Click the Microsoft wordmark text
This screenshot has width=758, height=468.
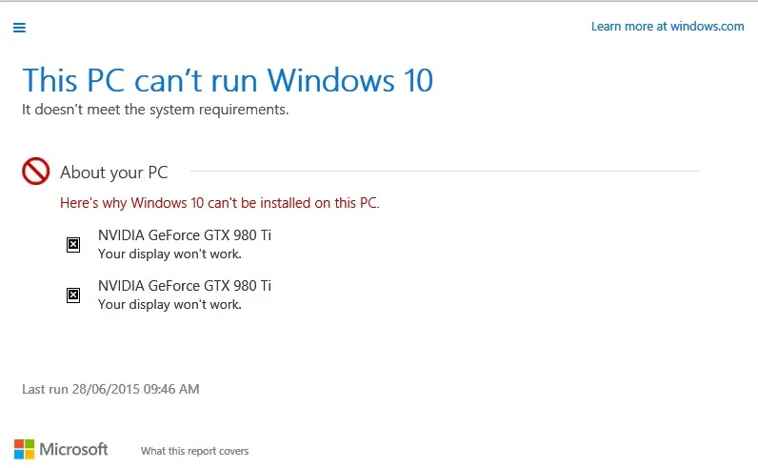[73, 449]
